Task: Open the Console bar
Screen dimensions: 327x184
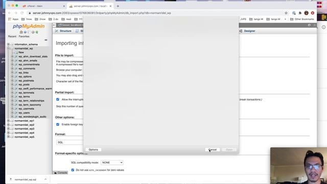Action: point(60,173)
